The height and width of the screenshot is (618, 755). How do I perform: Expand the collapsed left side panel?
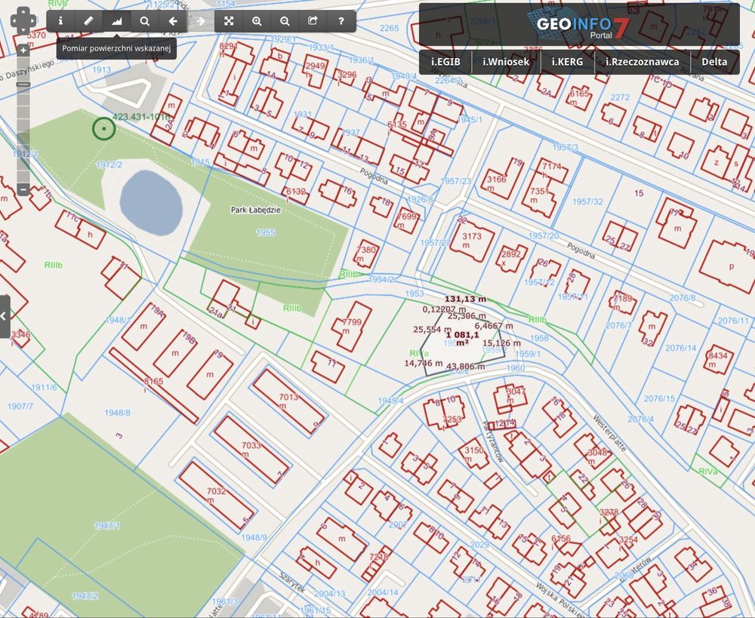pos(5,316)
